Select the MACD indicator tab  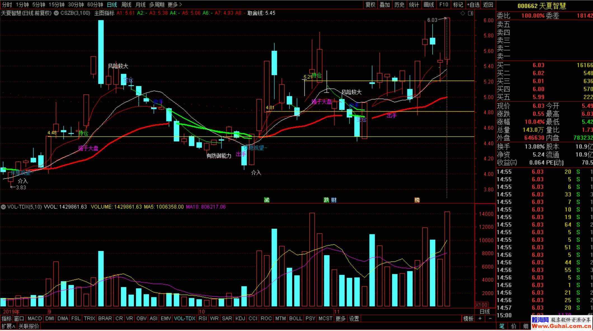[x=35, y=318]
